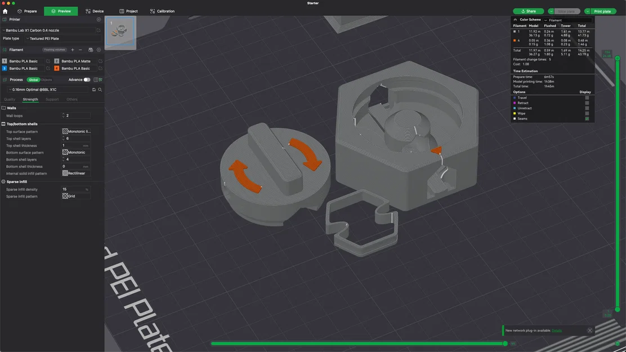Click the Filament section icon
The width and height of the screenshot is (626, 352).
[5, 50]
